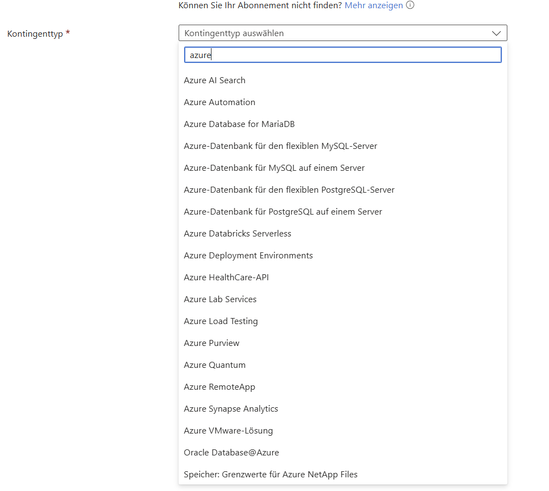
Task: Select Azure-Datenbank für PostgreSQL auf einem Server
Action: coord(343,212)
